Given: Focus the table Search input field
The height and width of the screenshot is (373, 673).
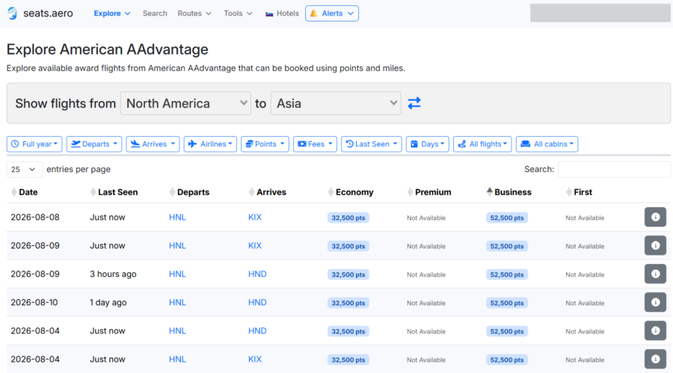Looking at the screenshot, I should 614,169.
